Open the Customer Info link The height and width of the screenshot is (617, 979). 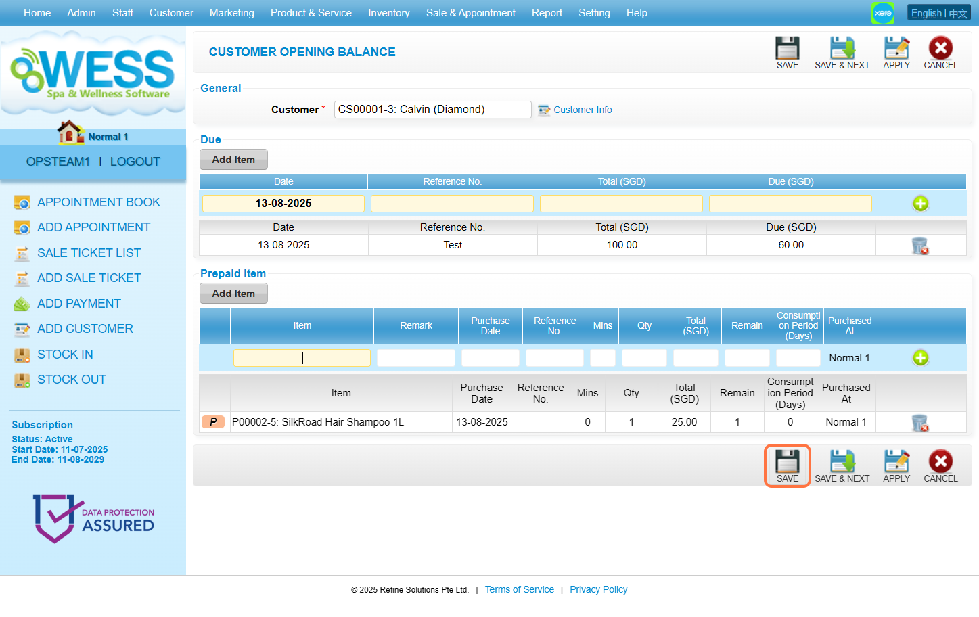582,110
